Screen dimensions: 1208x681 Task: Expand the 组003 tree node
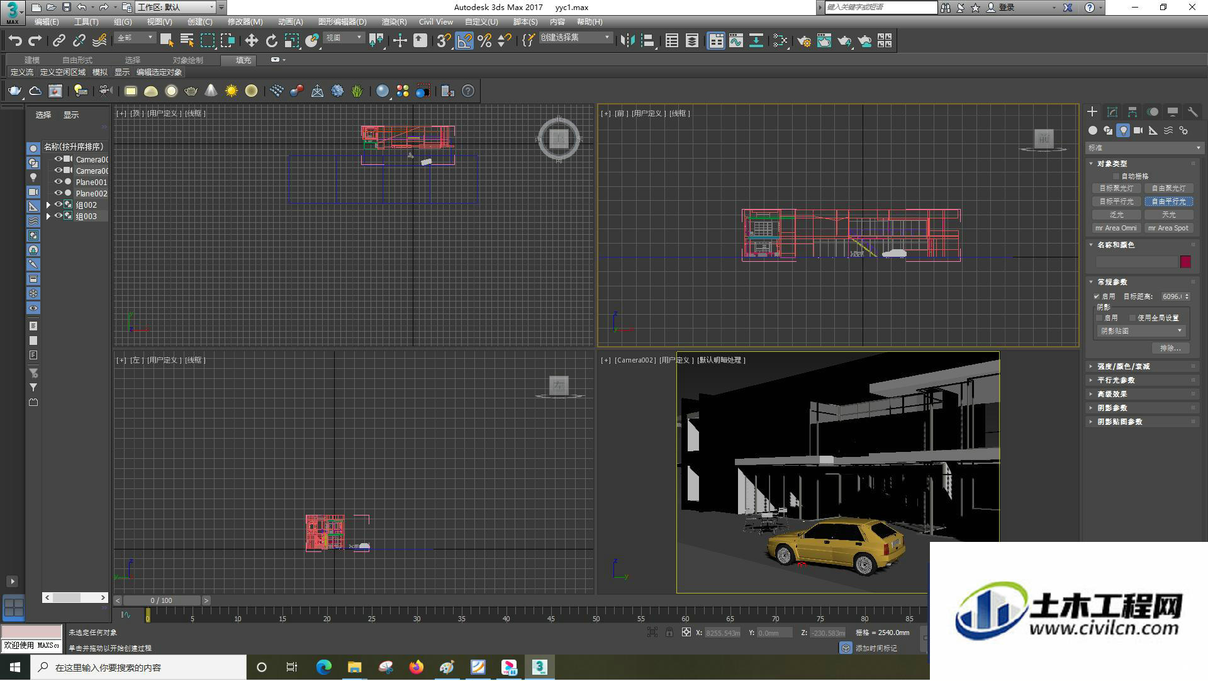click(48, 217)
